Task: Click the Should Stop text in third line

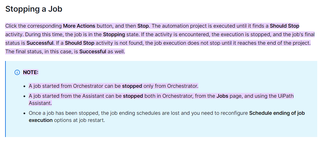Action: tap(79, 43)
